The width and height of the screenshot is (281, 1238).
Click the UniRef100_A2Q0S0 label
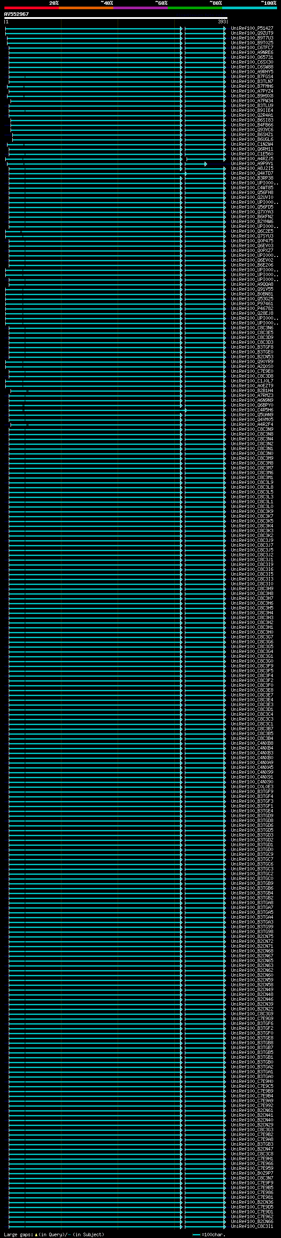click(x=252, y=367)
